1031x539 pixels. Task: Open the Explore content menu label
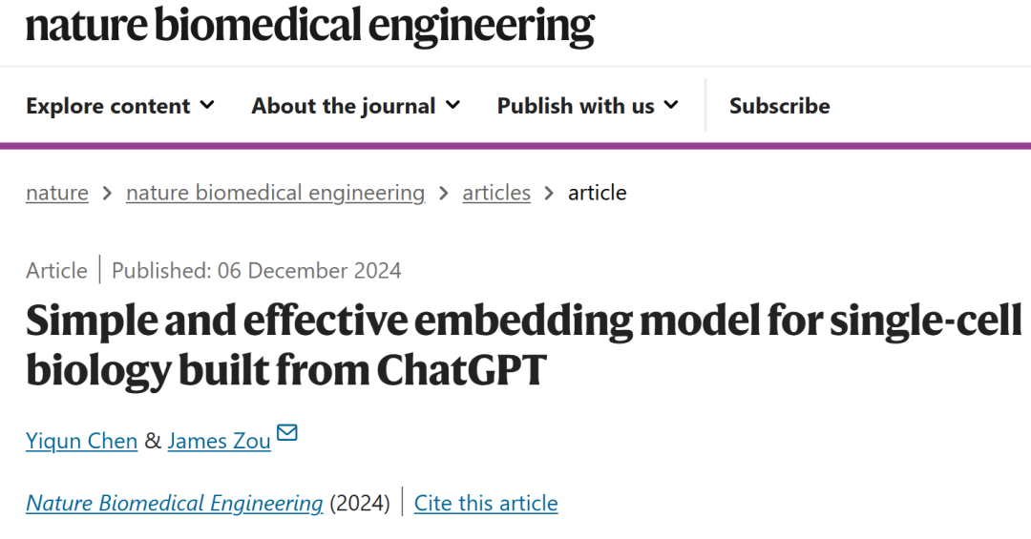pyautogui.click(x=108, y=106)
